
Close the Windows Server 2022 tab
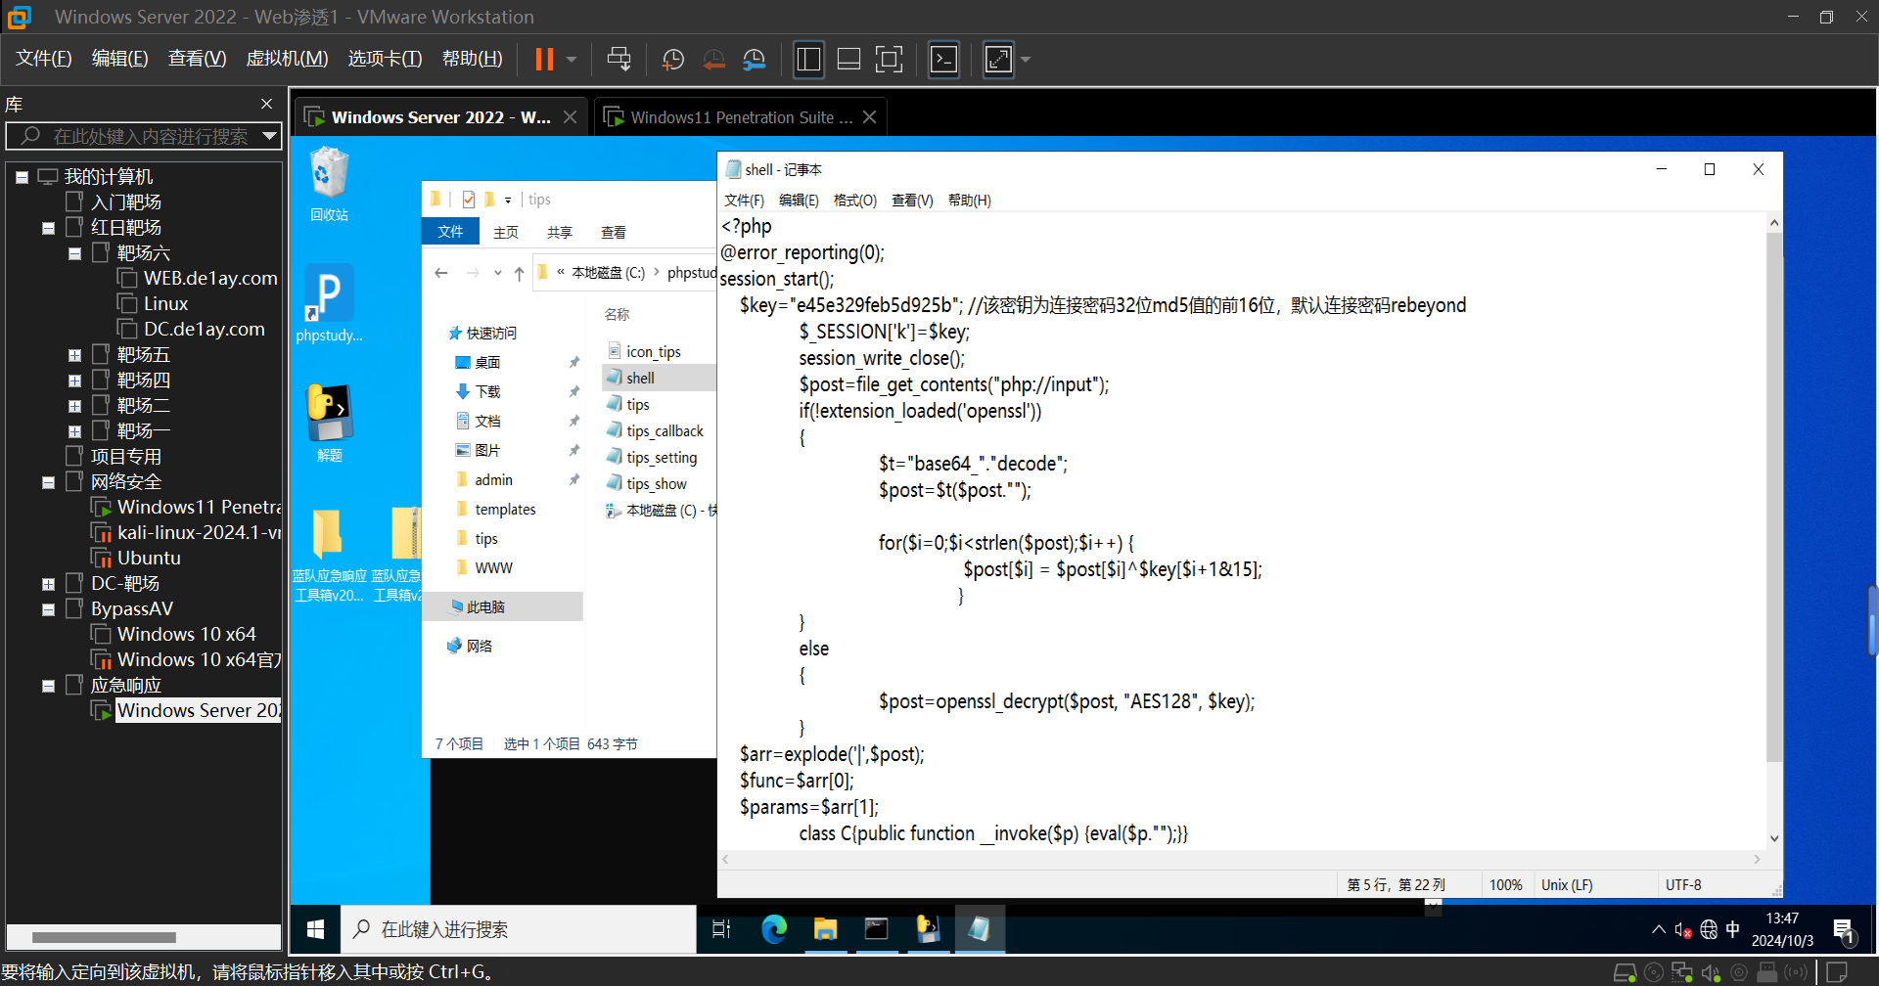pos(570,117)
